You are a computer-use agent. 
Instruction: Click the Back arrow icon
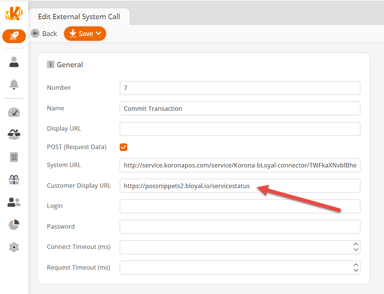(x=35, y=33)
